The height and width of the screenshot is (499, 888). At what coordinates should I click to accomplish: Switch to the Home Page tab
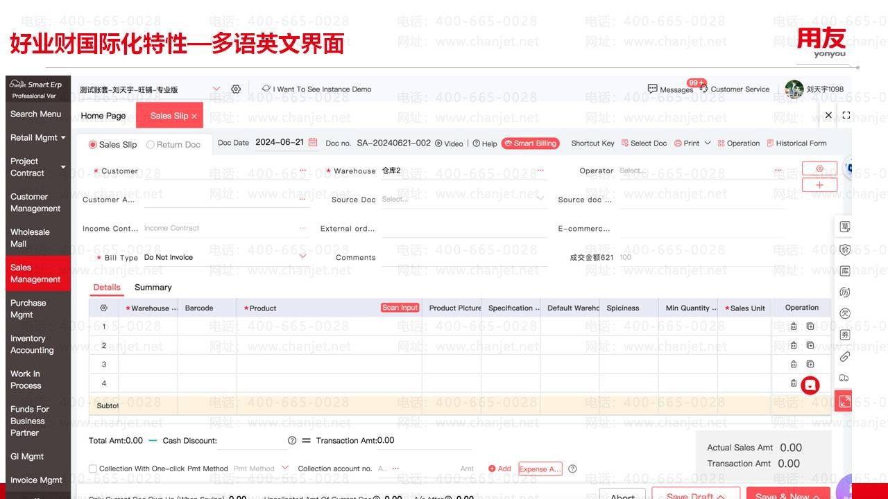(x=103, y=116)
